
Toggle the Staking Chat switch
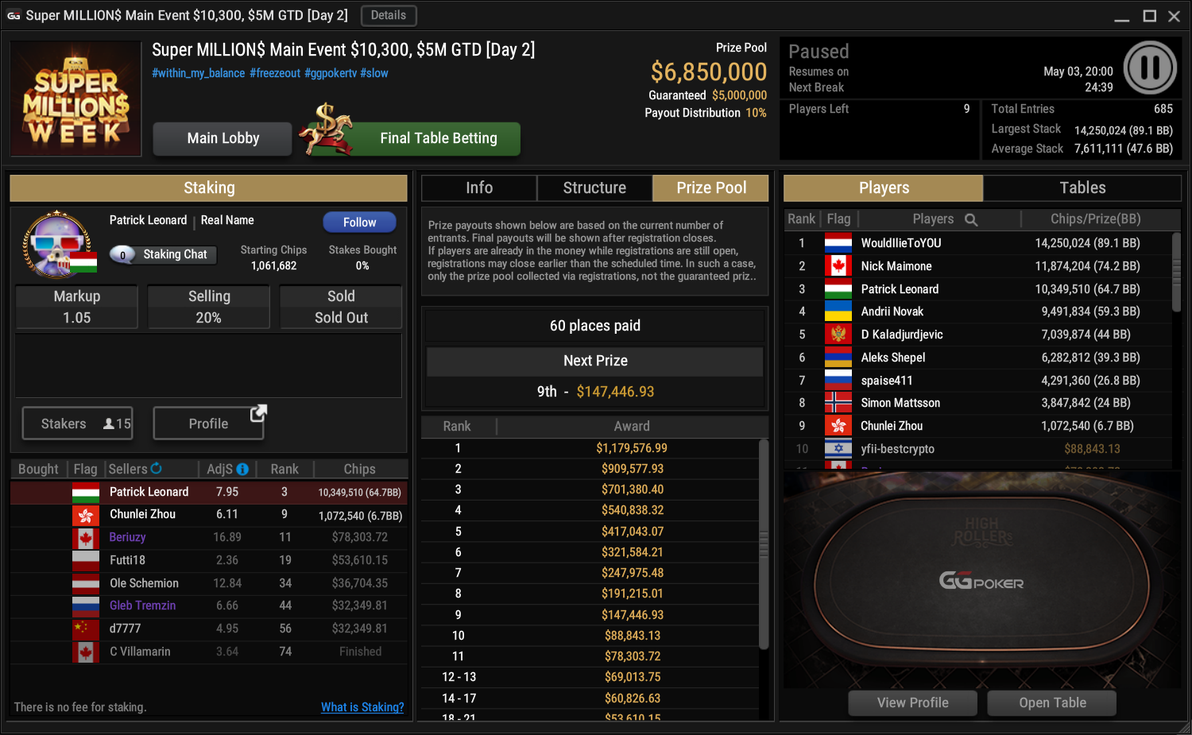(x=123, y=254)
